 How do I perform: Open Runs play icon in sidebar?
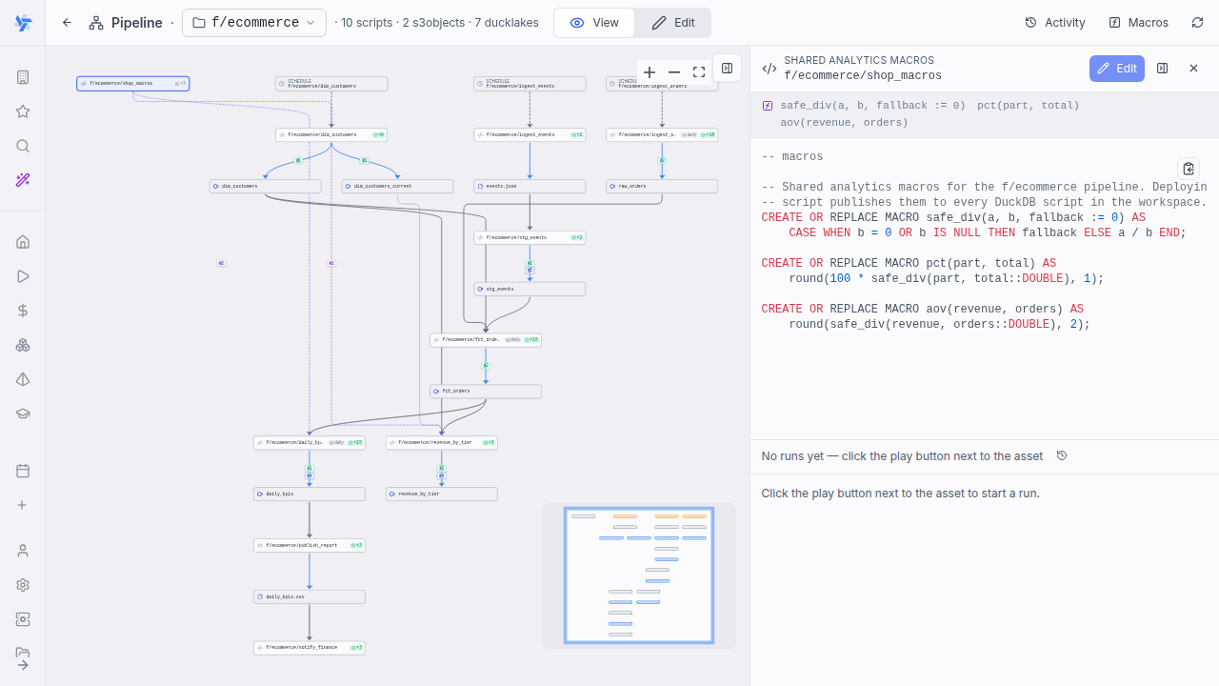23,276
